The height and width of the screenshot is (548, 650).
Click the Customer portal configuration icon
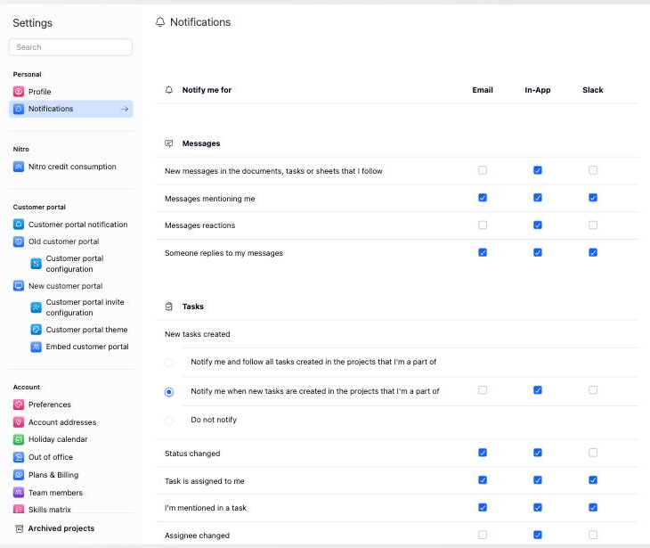pos(37,264)
